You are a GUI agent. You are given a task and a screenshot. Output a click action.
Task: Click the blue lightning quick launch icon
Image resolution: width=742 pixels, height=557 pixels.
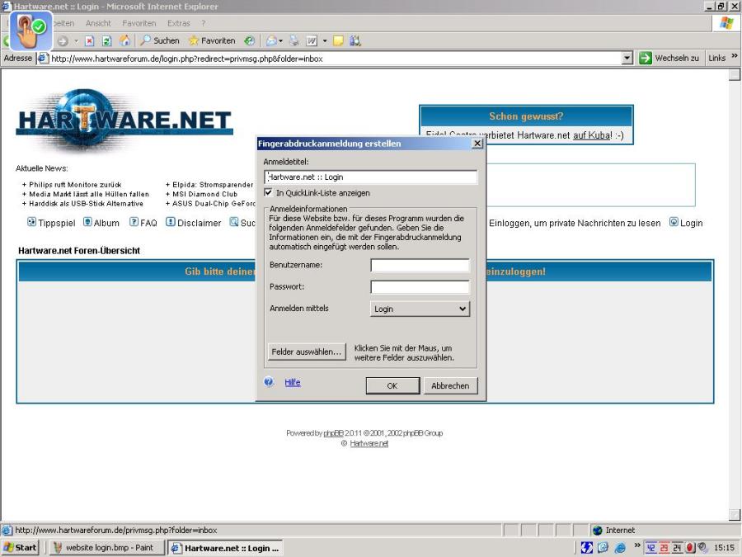[x=587, y=548]
